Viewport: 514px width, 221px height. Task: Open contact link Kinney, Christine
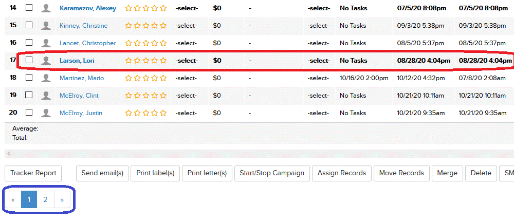[84, 26]
